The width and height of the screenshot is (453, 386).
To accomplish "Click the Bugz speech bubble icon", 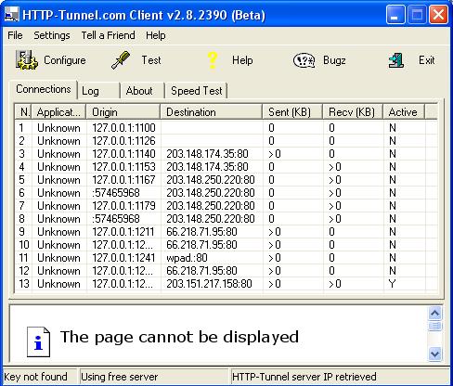I will pos(304,60).
